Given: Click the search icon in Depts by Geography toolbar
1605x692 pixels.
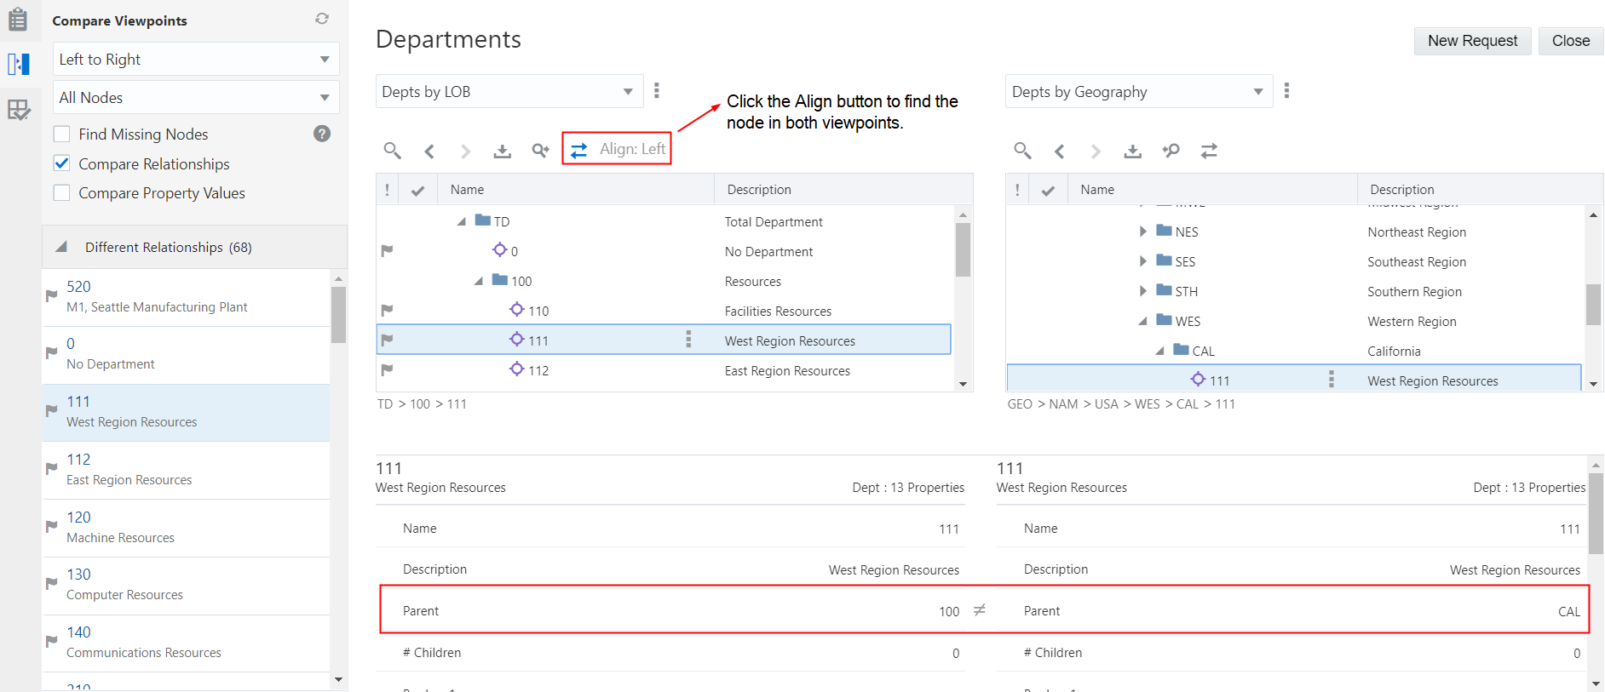Looking at the screenshot, I should click(1022, 151).
